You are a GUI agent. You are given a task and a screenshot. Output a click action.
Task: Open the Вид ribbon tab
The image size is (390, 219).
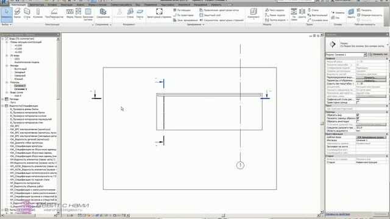138,5
